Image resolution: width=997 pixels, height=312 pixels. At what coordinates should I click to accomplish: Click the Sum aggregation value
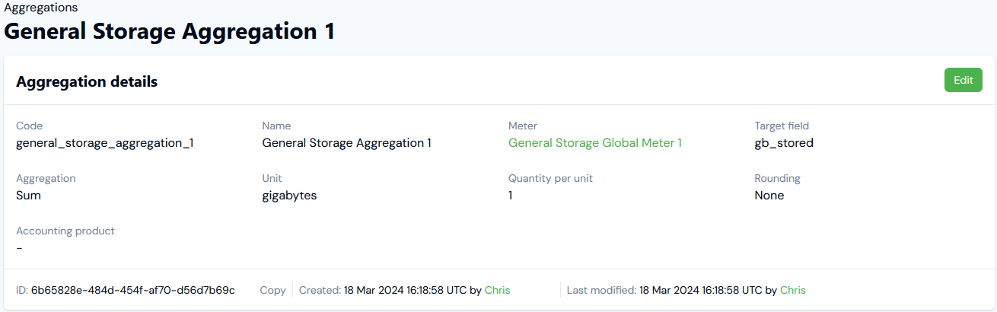coord(28,195)
